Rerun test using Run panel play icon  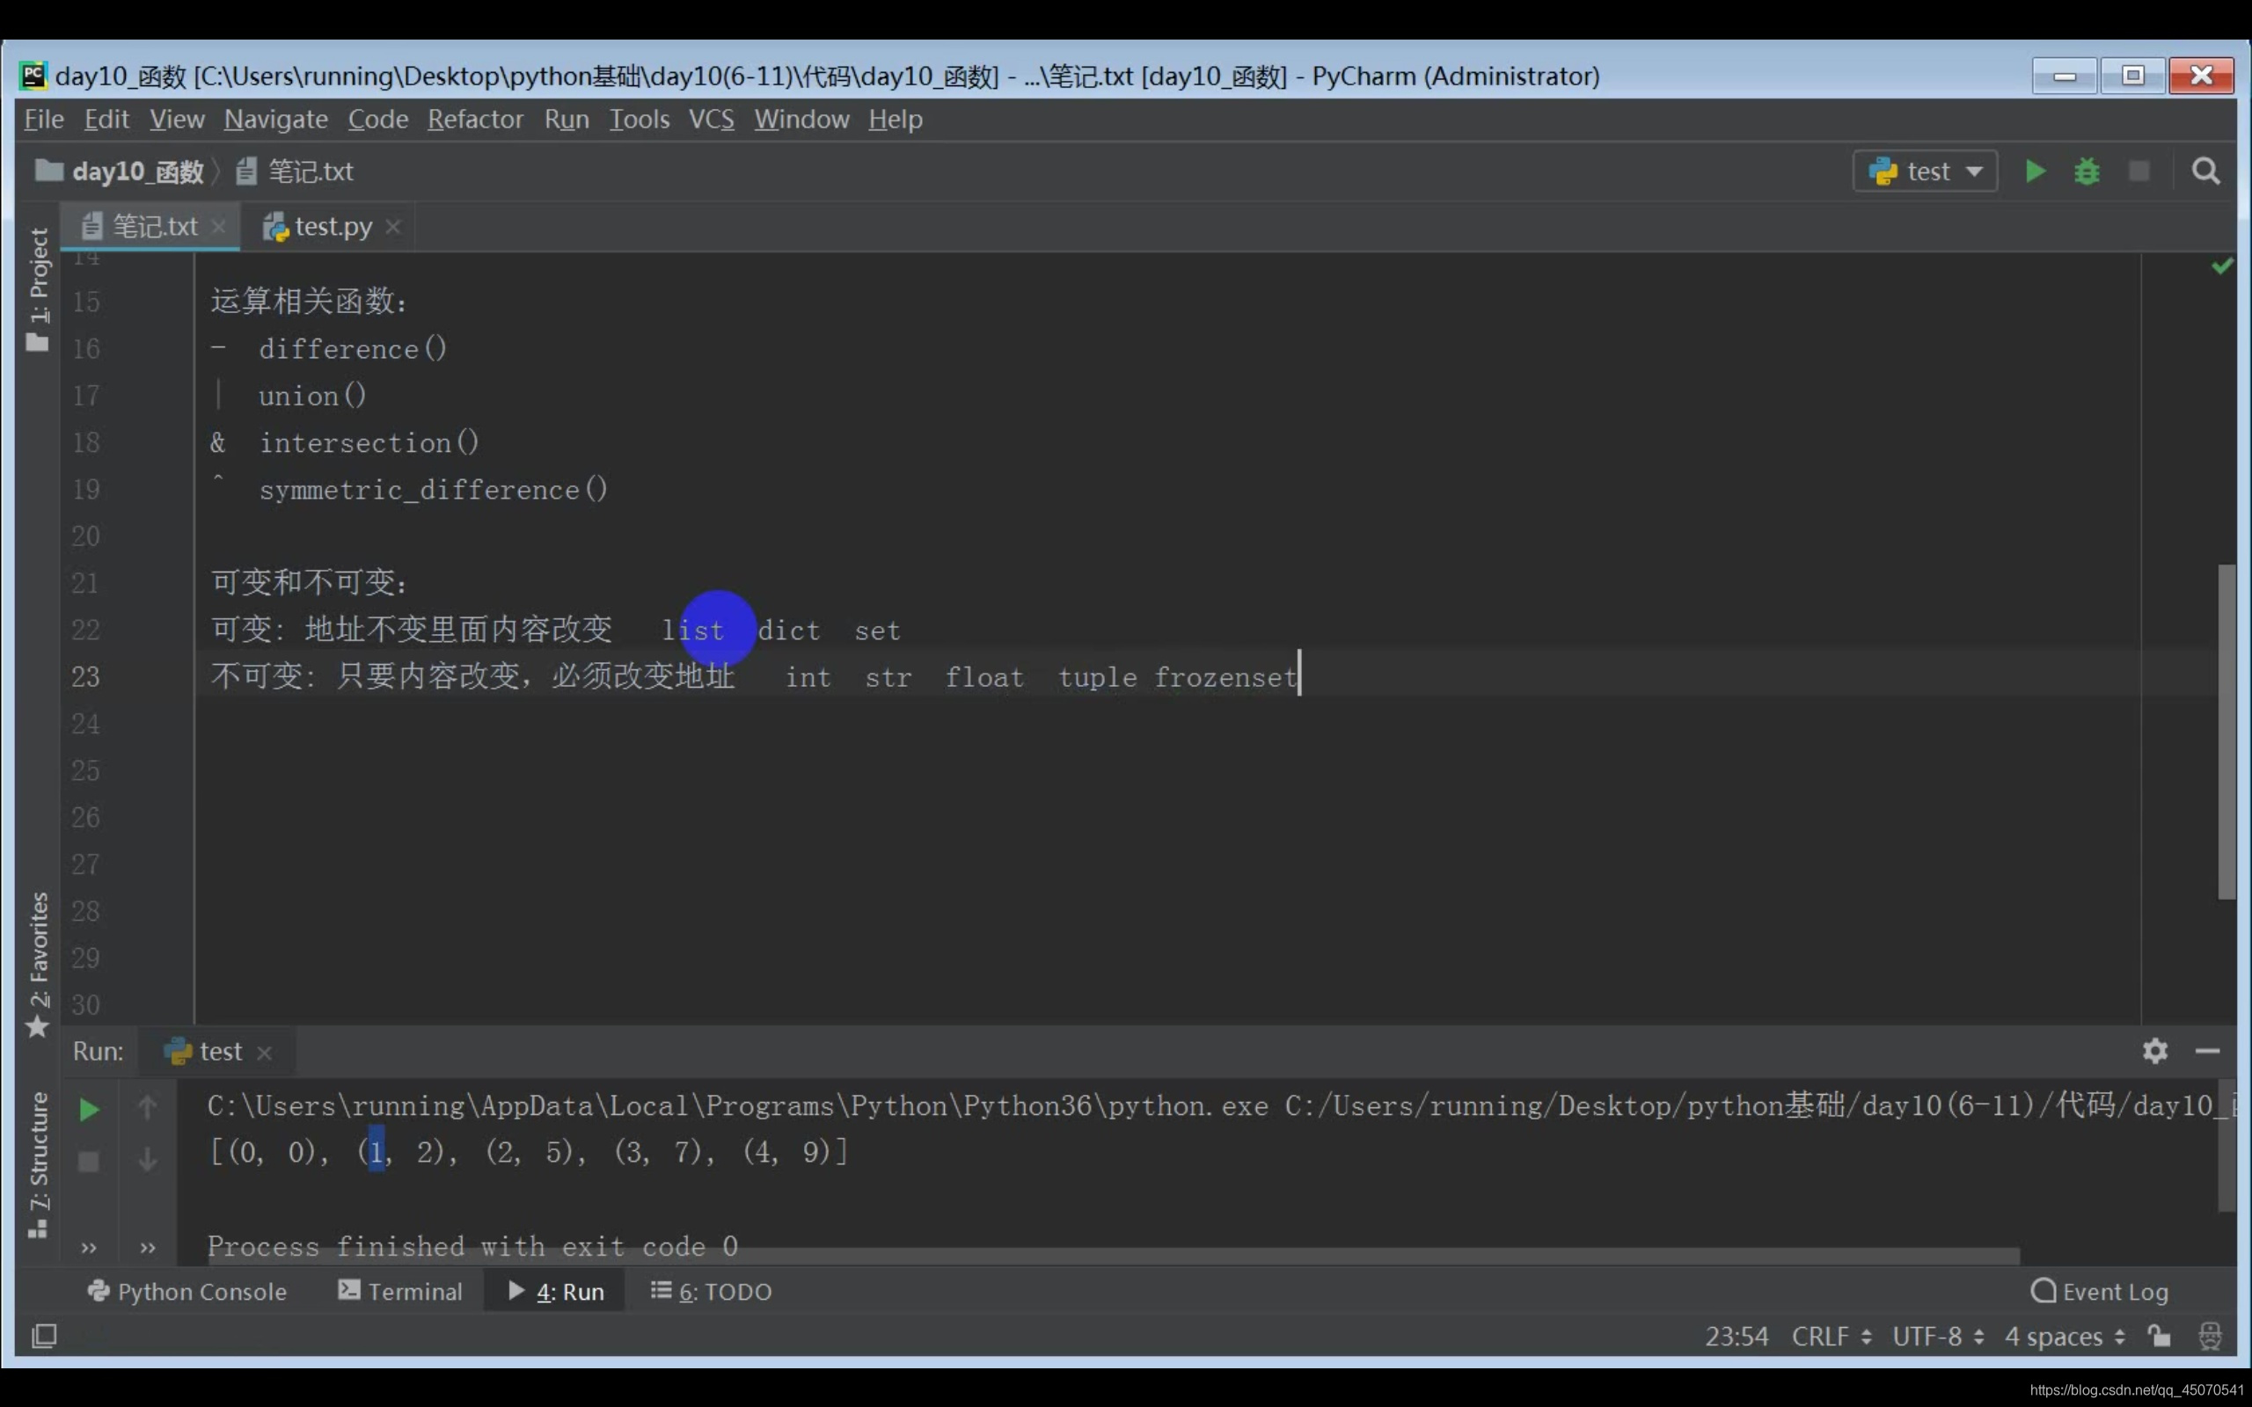pos(88,1109)
